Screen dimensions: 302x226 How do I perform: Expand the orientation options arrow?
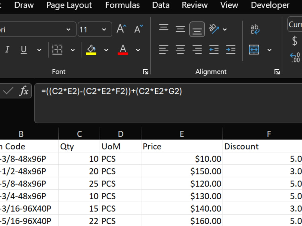point(225,30)
